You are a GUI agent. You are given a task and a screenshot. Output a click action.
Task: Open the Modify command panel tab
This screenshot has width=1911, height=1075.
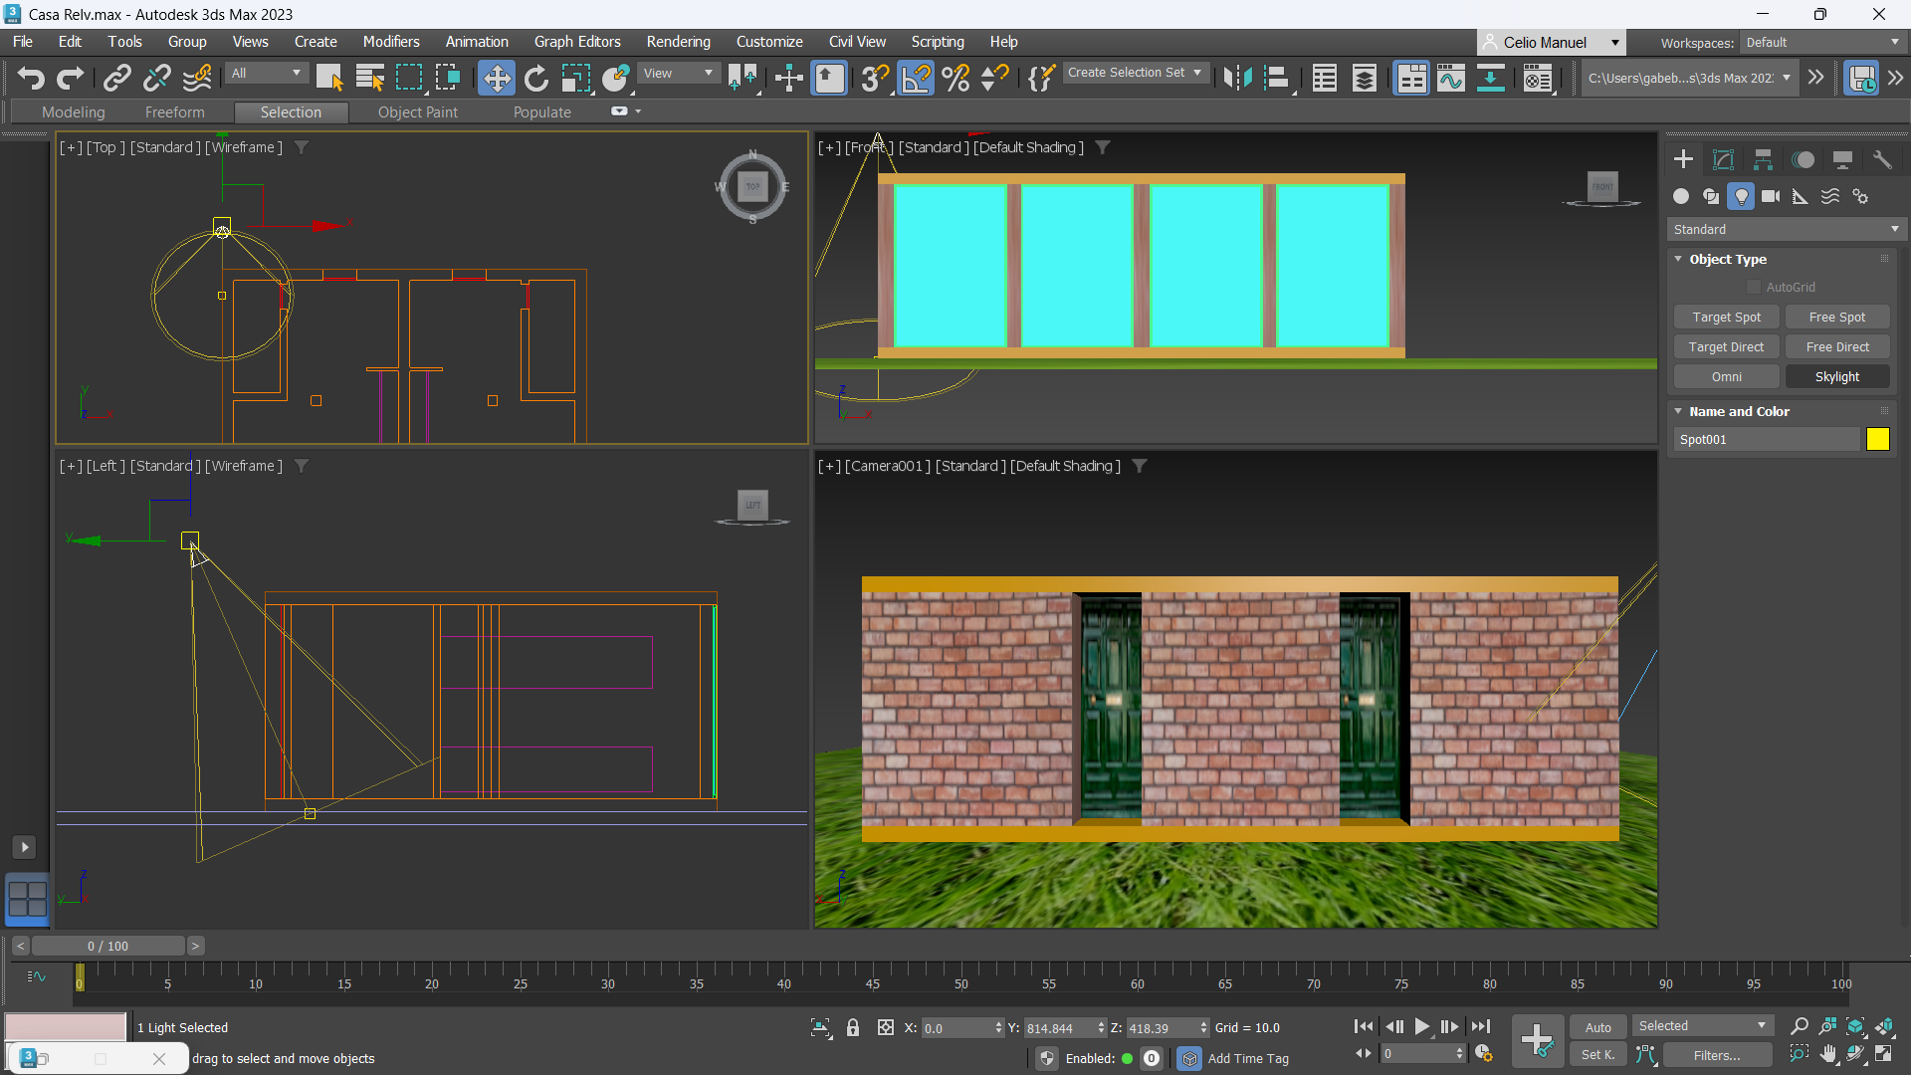pos(1723,159)
